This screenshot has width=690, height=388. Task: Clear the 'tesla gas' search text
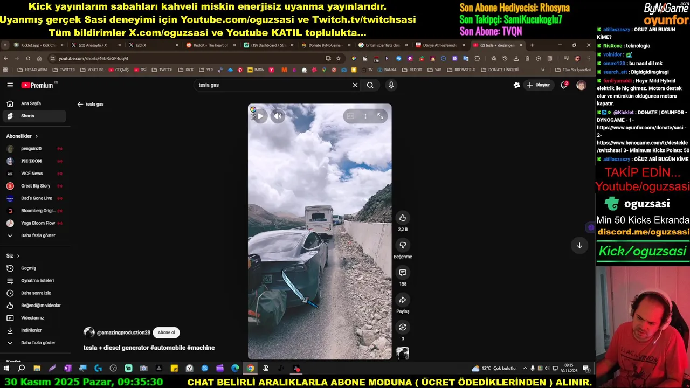tap(355, 85)
